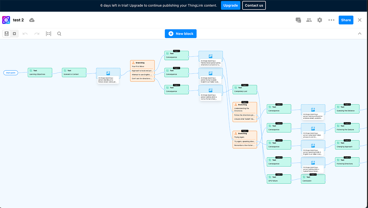Open Contact us

pyautogui.click(x=254, y=5)
